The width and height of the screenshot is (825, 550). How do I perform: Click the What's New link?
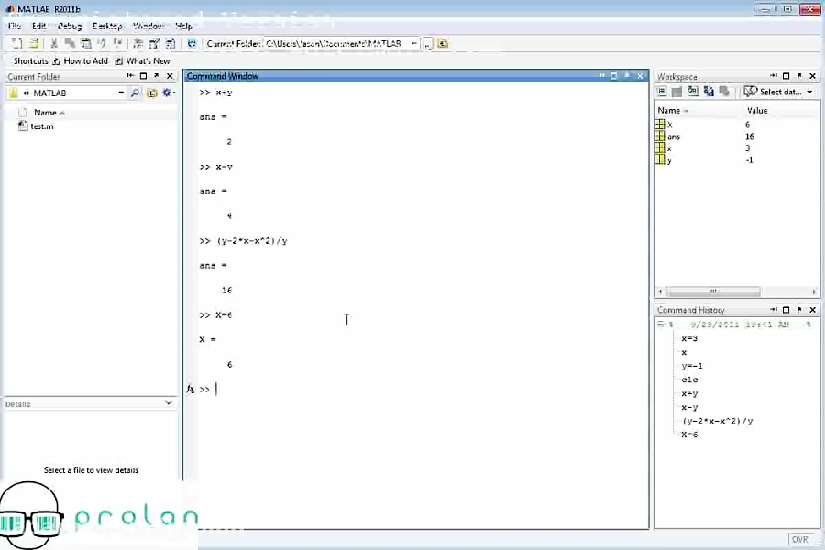pyautogui.click(x=148, y=60)
